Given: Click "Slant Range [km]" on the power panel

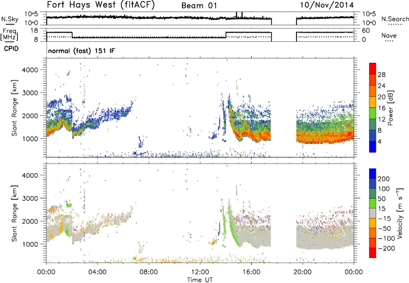Looking at the screenshot, I should (x=14, y=108).
